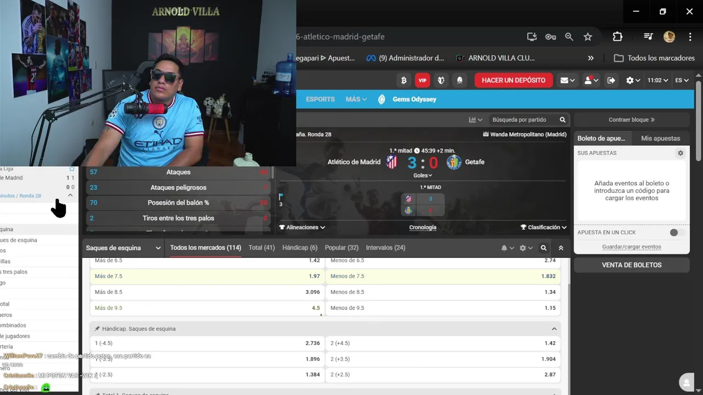Open Chrome's three-dot menu
Image resolution: width=703 pixels, height=395 pixels.
click(x=690, y=37)
